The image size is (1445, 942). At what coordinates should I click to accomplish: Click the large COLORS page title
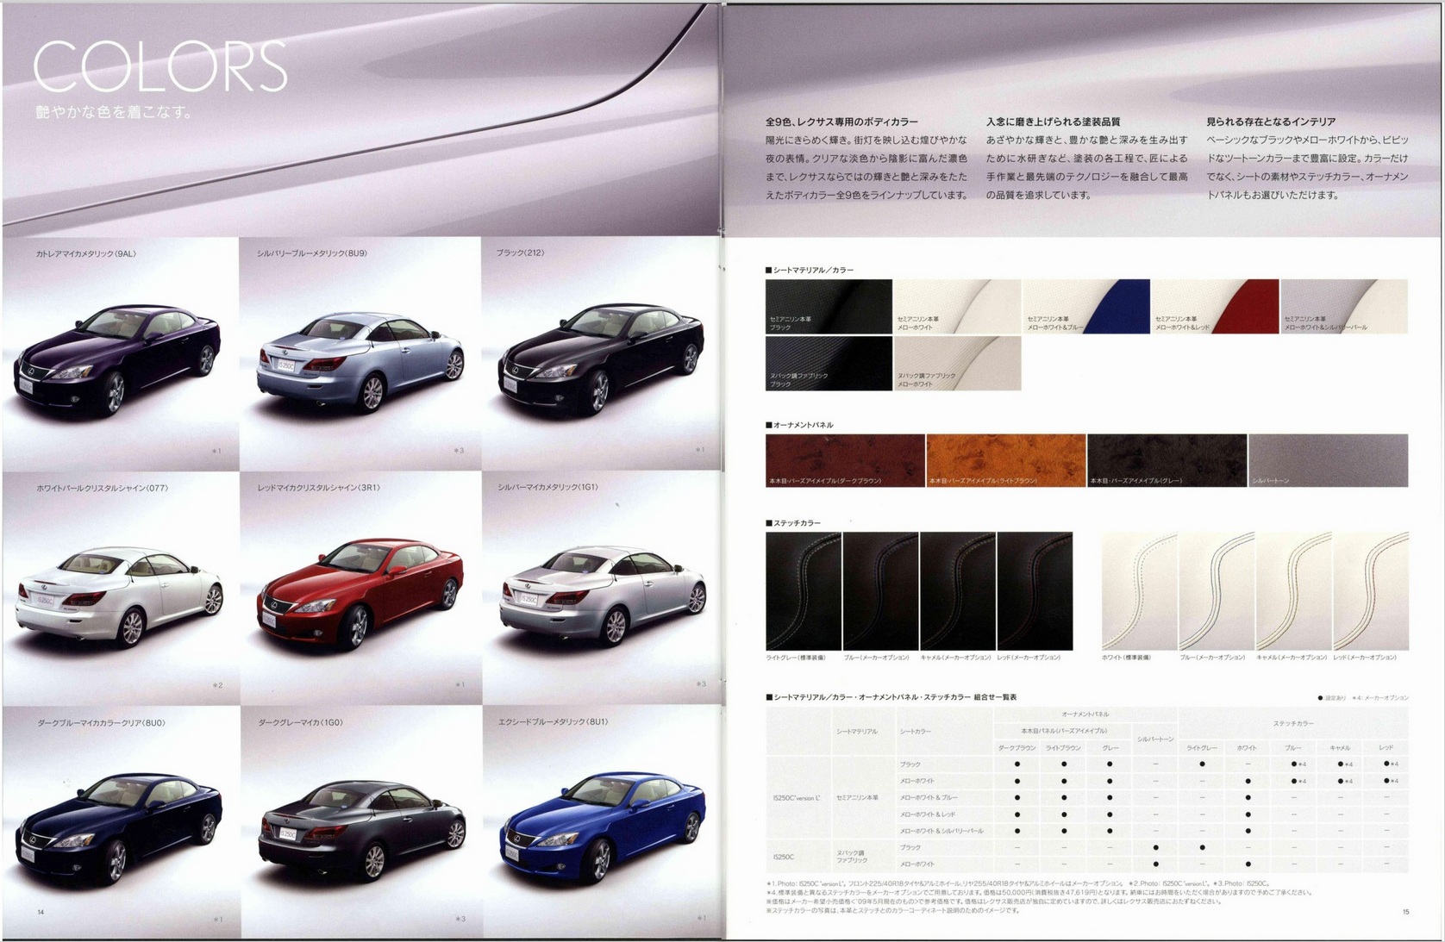[160, 67]
